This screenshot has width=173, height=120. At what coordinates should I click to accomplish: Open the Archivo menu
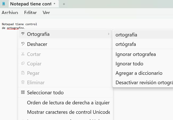10,13
